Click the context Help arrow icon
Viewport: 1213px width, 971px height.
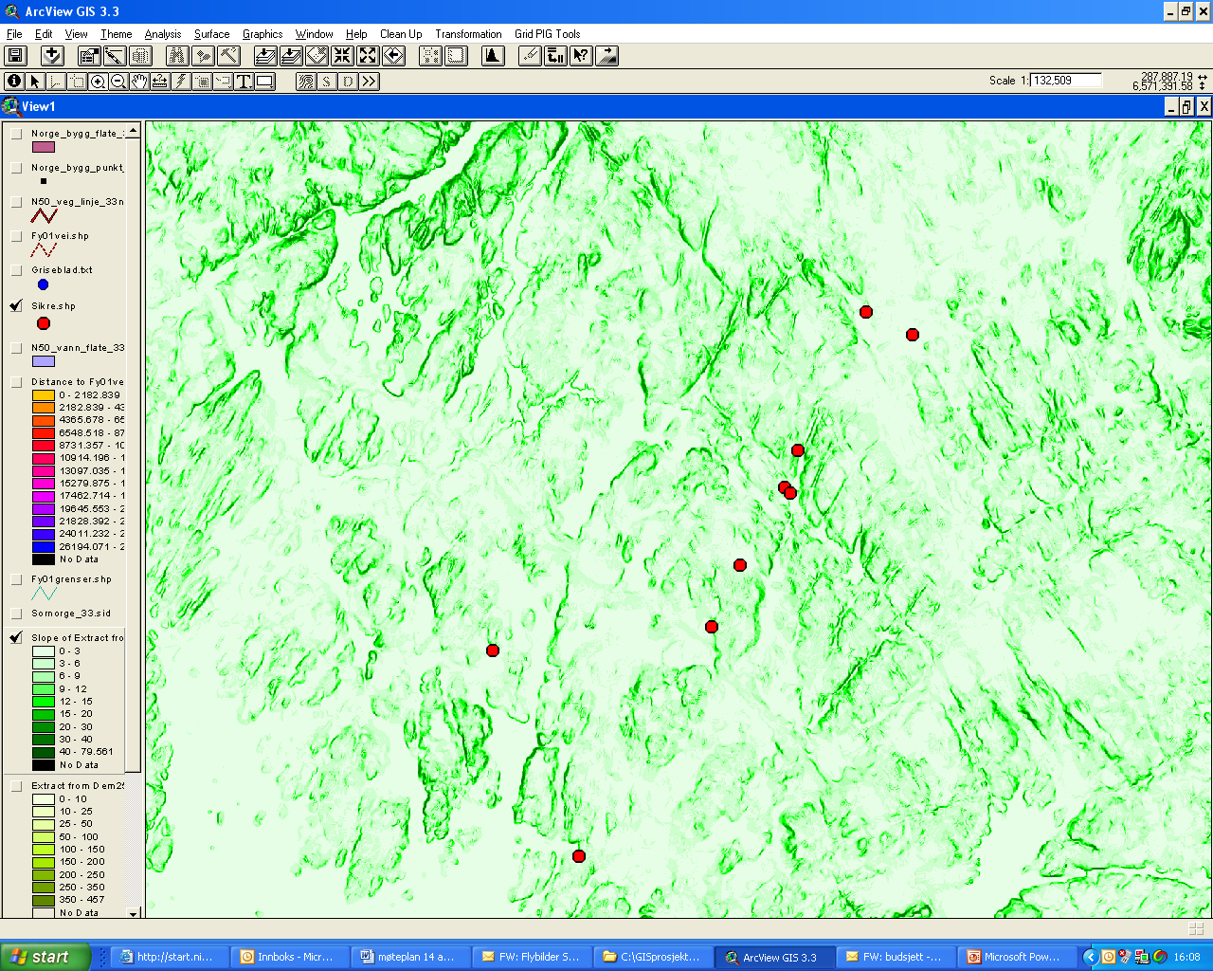[581, 56]
